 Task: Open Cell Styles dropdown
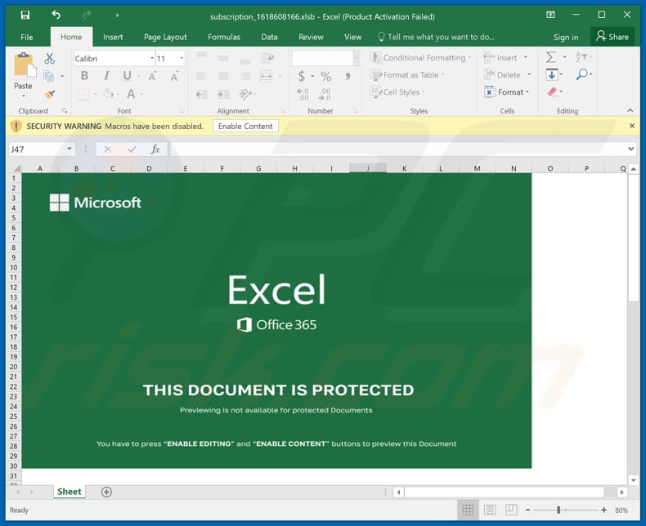click(x=397, y=92)
